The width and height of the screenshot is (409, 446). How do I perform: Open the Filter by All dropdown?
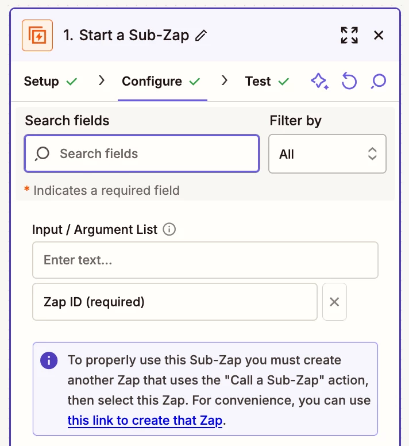(327, 154)
